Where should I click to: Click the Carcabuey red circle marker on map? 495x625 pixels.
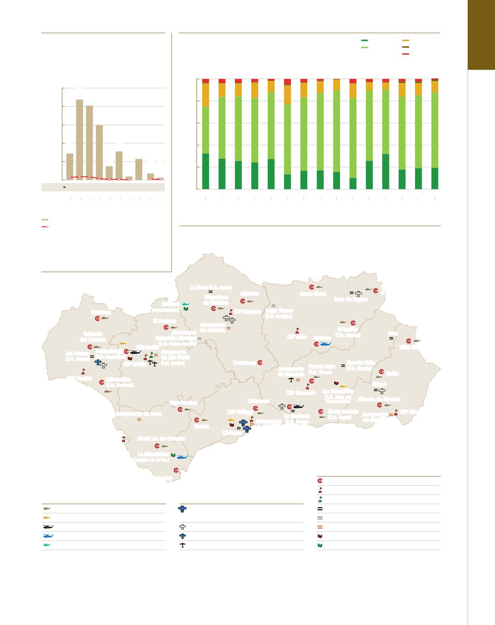tap(260, 363)
